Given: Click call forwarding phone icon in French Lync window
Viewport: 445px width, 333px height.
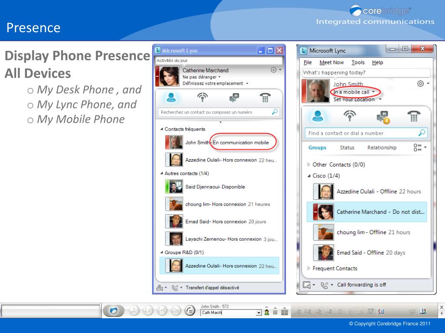Looking at the screenshot, I should (175, 288).
